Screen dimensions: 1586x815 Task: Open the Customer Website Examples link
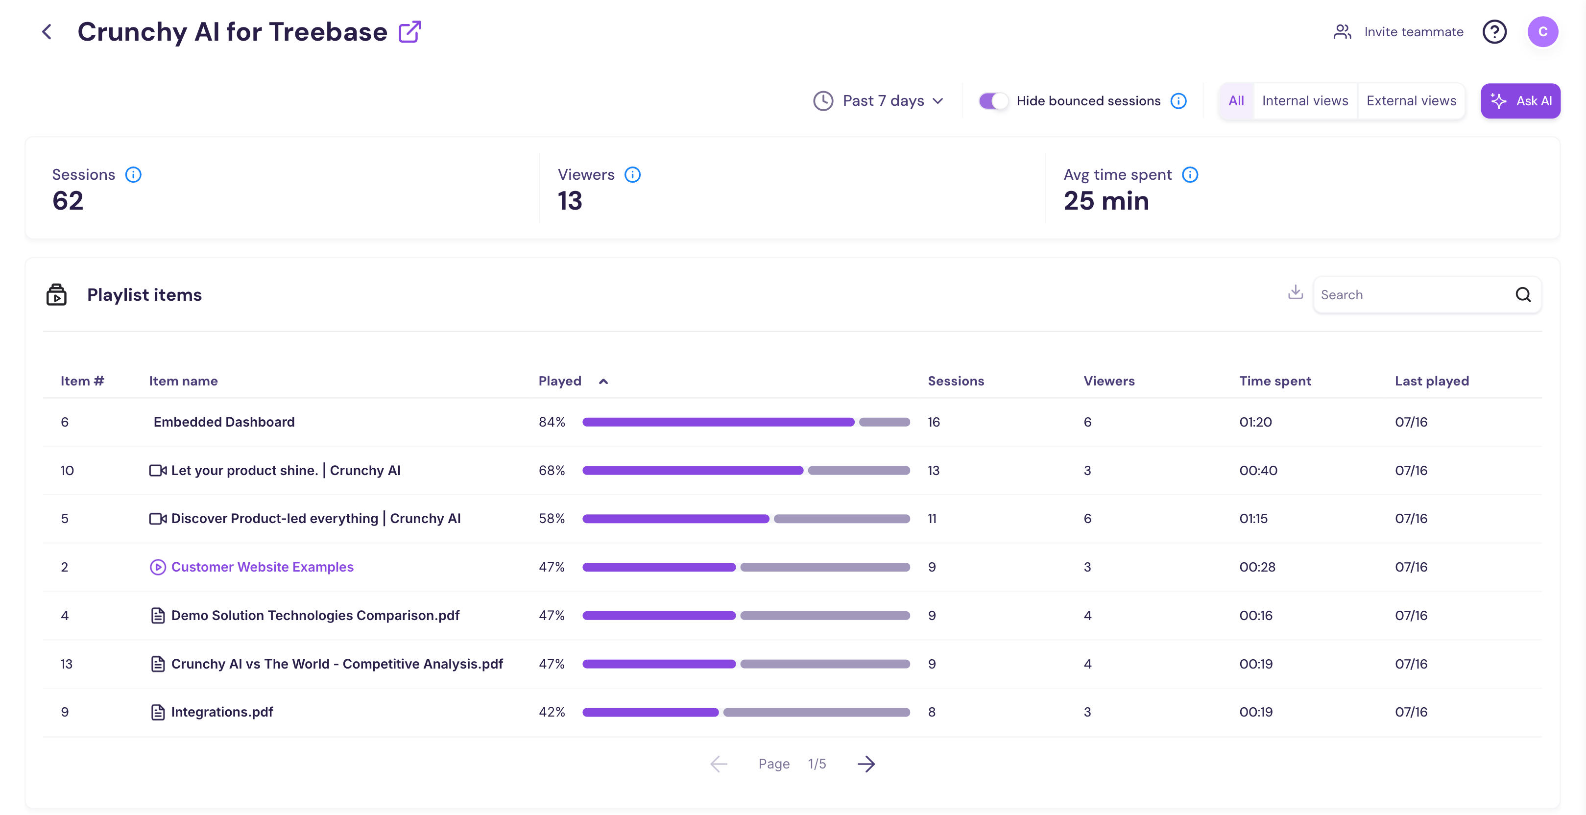point(262,568)
